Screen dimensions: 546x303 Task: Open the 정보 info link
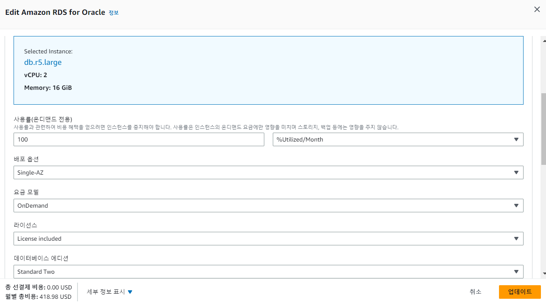click(114, 13)
